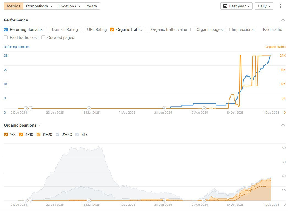Image resolution: width=288 pixels, height=211 pixels.
Task: Click the 1 Dec 2025 date label in Organic positions chart
Action: (x=271, y=205)
